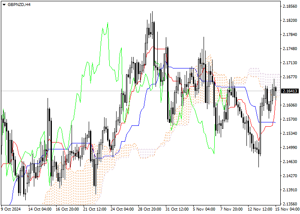
Task: Click the 7 Nov 20:00 time label
Action: tap(231, 209)
